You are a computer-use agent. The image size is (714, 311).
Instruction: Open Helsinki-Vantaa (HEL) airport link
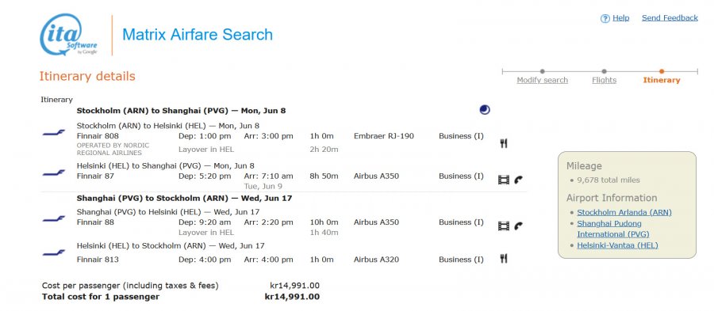pos(617,245)
